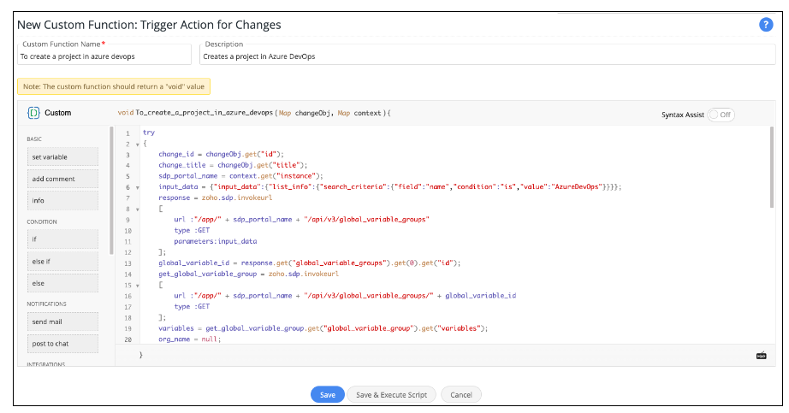Screen dimensions: 789x413
Task: Select the 'else if' condition block
Action: coord(63,262)
